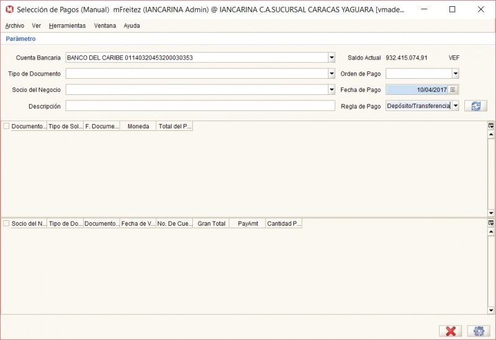This screenshot has width=496, height=340.
Task: Sort by Moneda column header
Action: pos(138,126)
